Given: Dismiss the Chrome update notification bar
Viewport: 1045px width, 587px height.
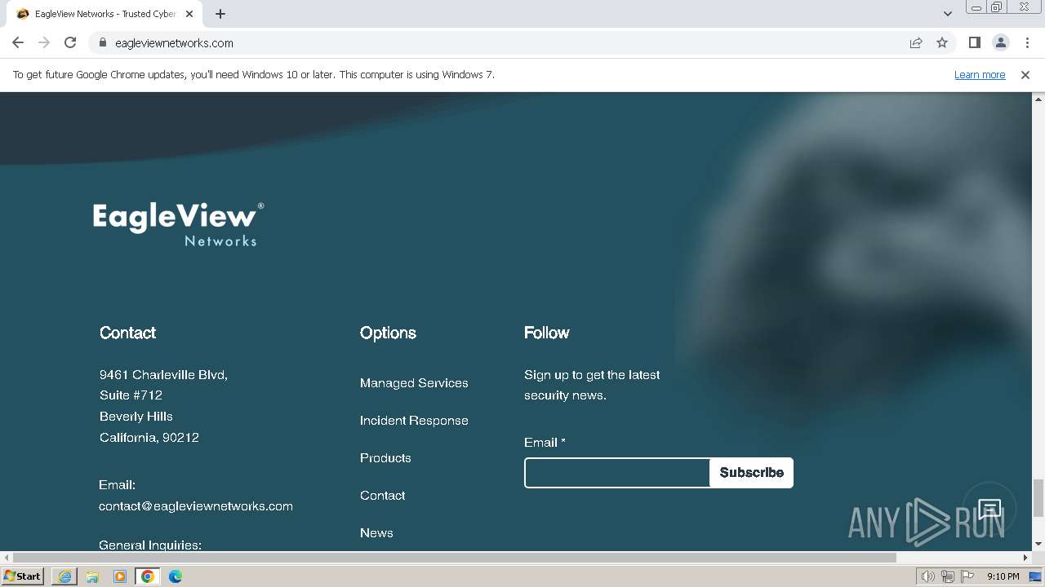Looking at the screenshot, I should pyautogui.click(x=1025, y=75).
